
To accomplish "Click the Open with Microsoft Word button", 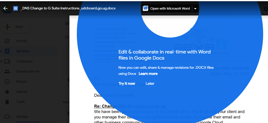I will coord(166,8).
